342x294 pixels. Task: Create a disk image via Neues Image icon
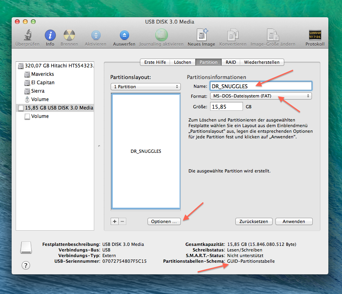coord(202,35)
